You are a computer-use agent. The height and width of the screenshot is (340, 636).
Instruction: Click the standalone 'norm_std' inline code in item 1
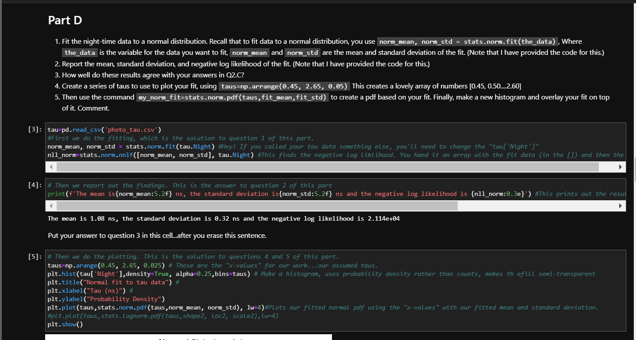[302, 53]
